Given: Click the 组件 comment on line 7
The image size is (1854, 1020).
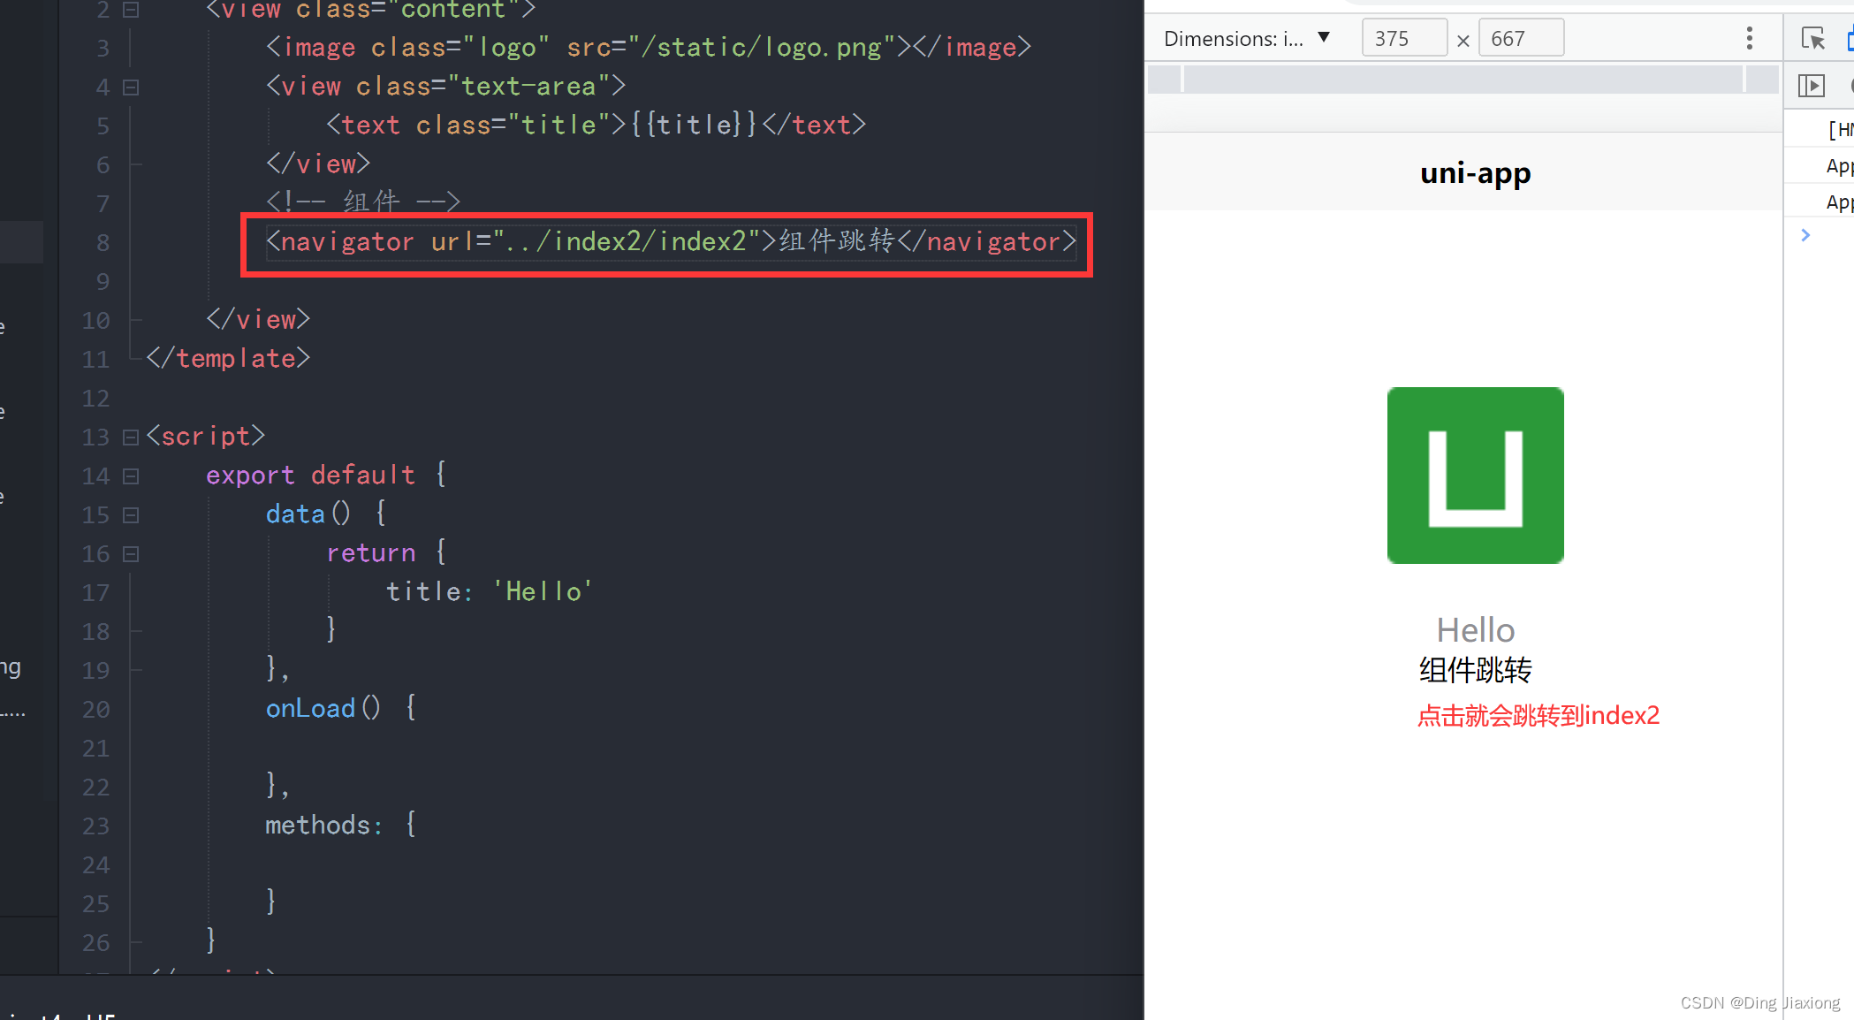Looking at the screenshot, I should pyautogui.click(x=363, y=202).
